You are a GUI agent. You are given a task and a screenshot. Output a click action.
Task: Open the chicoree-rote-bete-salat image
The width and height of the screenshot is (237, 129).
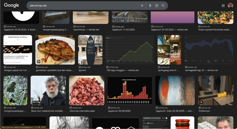[x=86, y=90]
